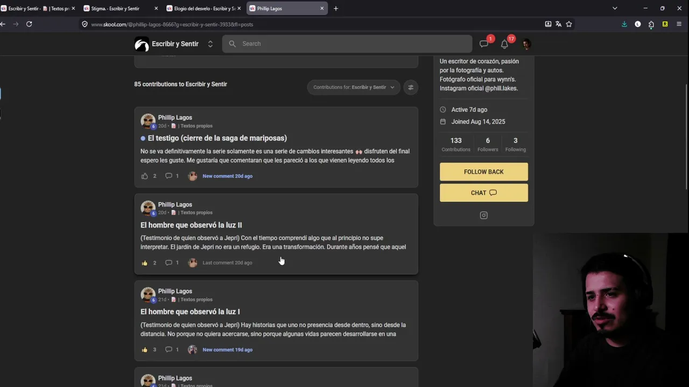Click New comment 19d ago link
The height and width of the screenshot is (387, 689).
pyautogui.click(x=227, y=350)
